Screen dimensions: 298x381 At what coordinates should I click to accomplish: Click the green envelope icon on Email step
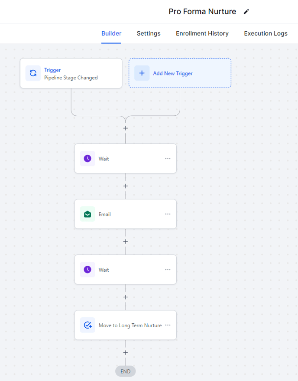87,214
